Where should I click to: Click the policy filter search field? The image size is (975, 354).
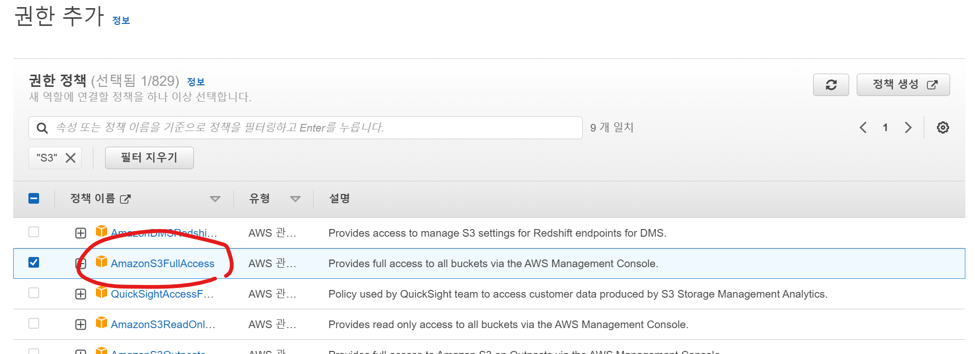click(306, 128)
